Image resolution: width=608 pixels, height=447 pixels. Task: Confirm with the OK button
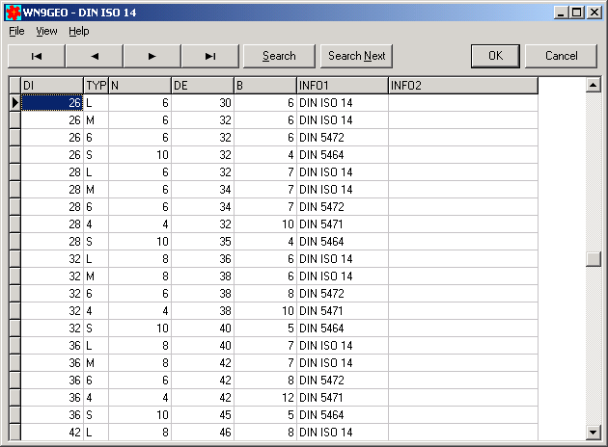[x=496, y=56]
